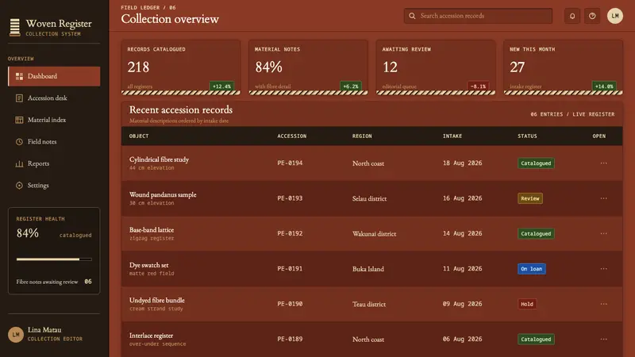Click Selau district region cell

369,198
